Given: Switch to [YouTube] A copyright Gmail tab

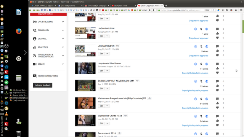Looking at the screenshot, I should click(x=97, y=6).
